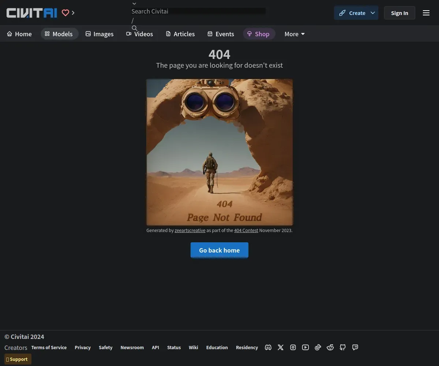
Task: Click the magnifier search icon
Action: click(135, 28)
